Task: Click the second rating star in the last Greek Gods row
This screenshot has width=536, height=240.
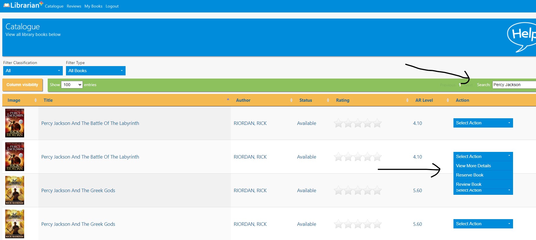Action: [x=348, y=224]
